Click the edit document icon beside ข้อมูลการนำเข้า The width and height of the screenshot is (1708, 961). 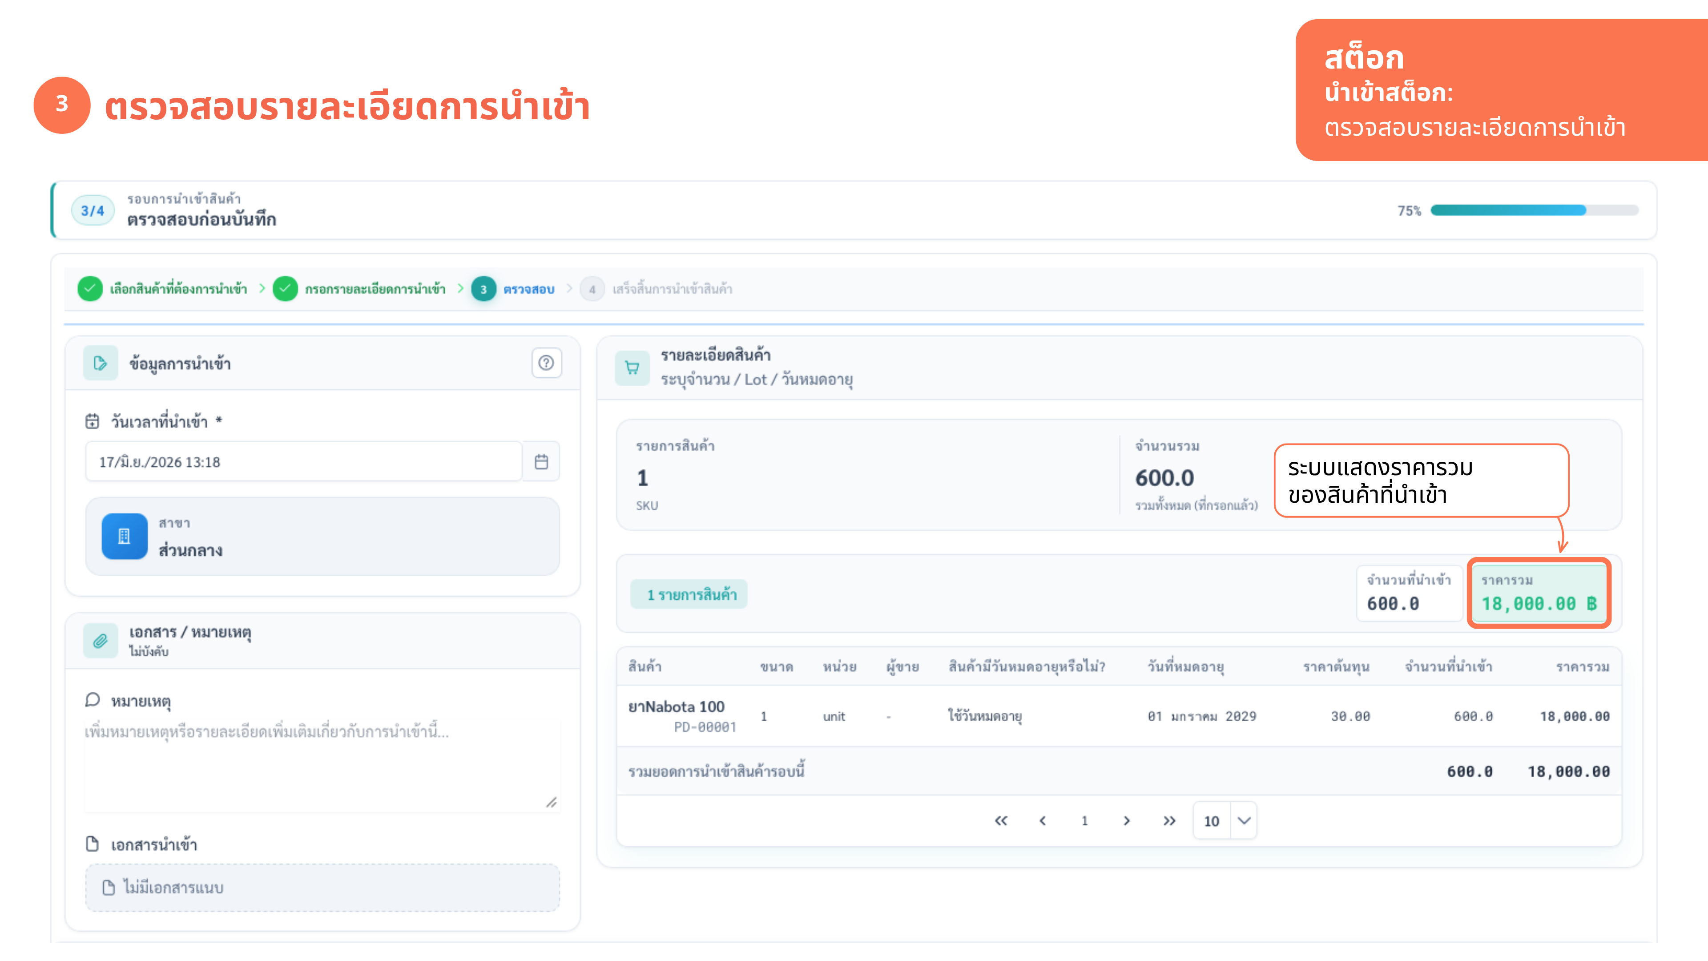click(x=100, y=363)
